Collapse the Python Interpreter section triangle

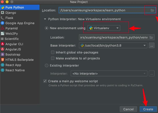tap(45, 19)
